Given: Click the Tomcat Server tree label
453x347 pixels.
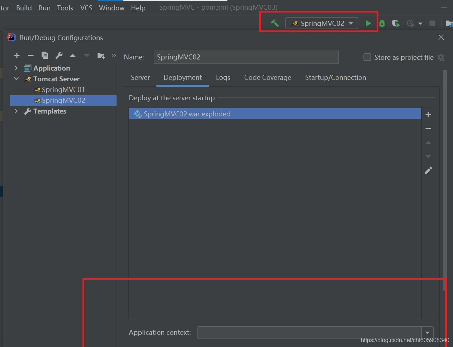Looking at the screenshot, I should (x=56, y=79).
